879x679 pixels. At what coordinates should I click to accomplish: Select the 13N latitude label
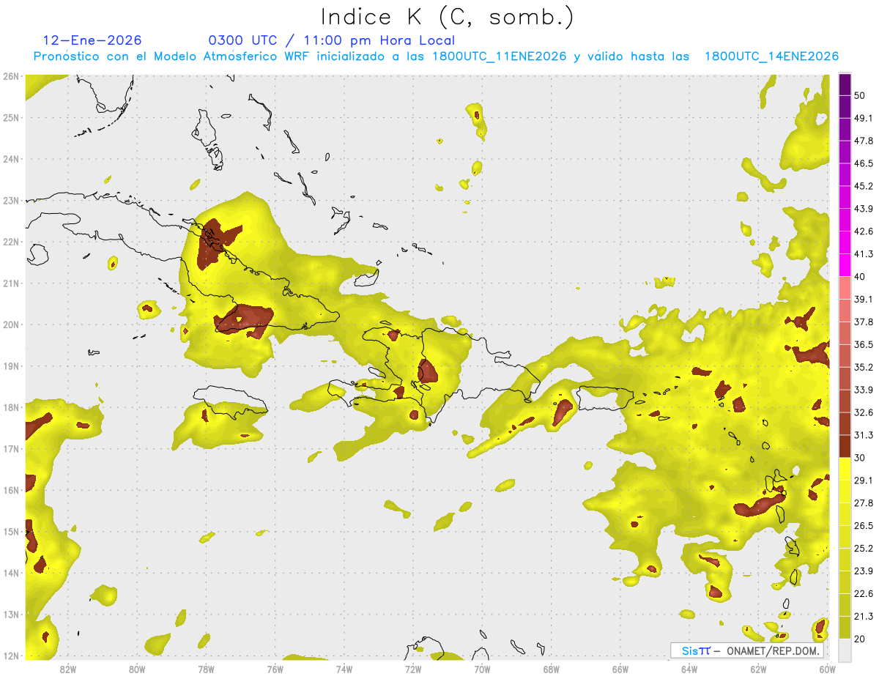[11, 615]
